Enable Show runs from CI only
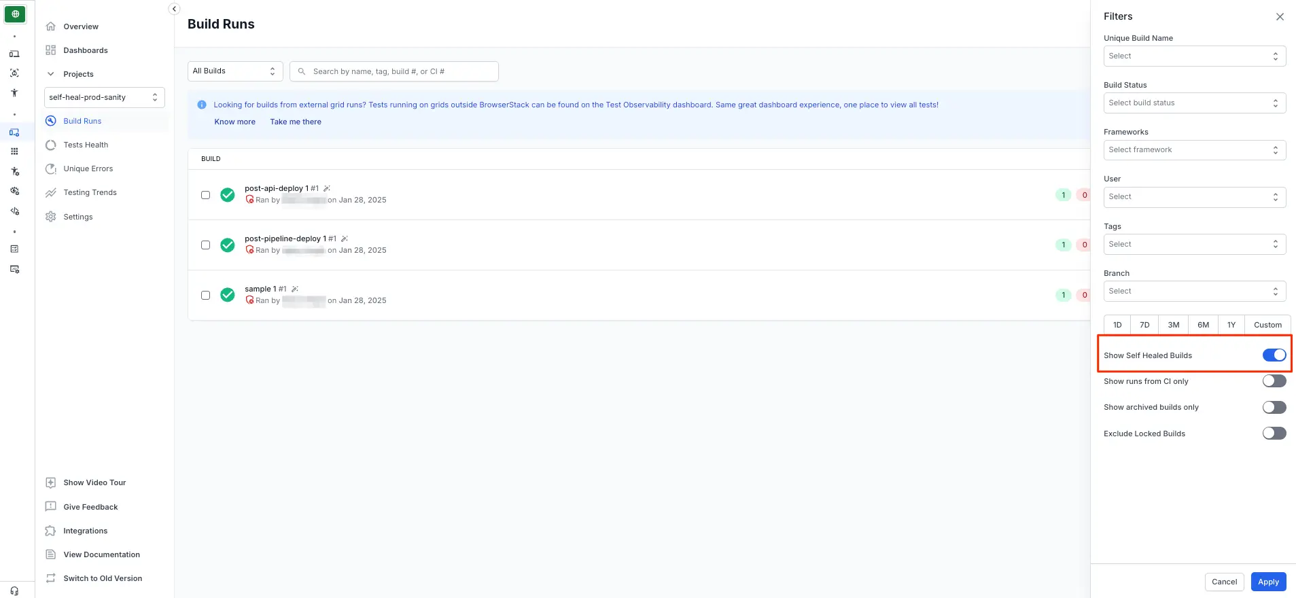The width and height of the screenshot is (1296, 598). point(1274,381)
